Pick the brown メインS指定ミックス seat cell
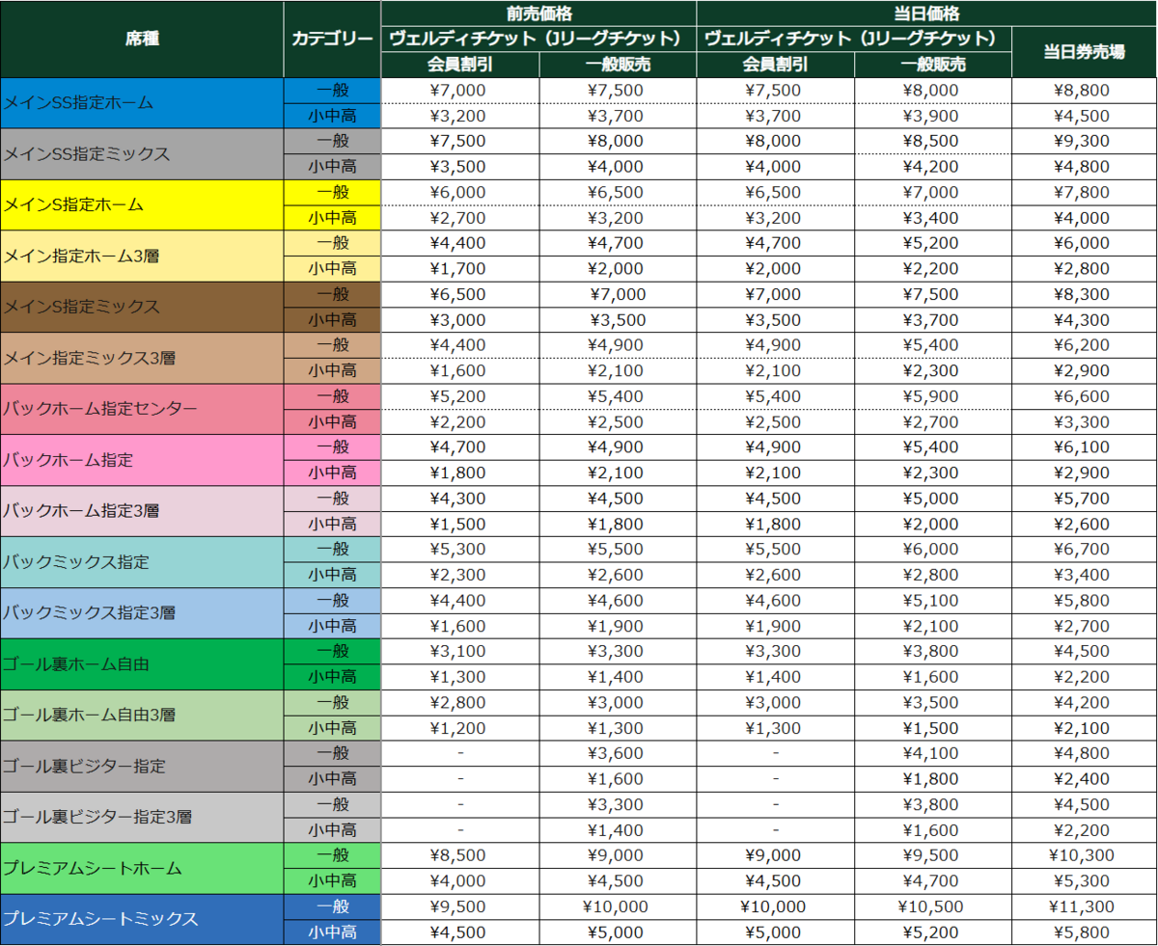This screenshot has height=946, width=1158. (142, 307)
